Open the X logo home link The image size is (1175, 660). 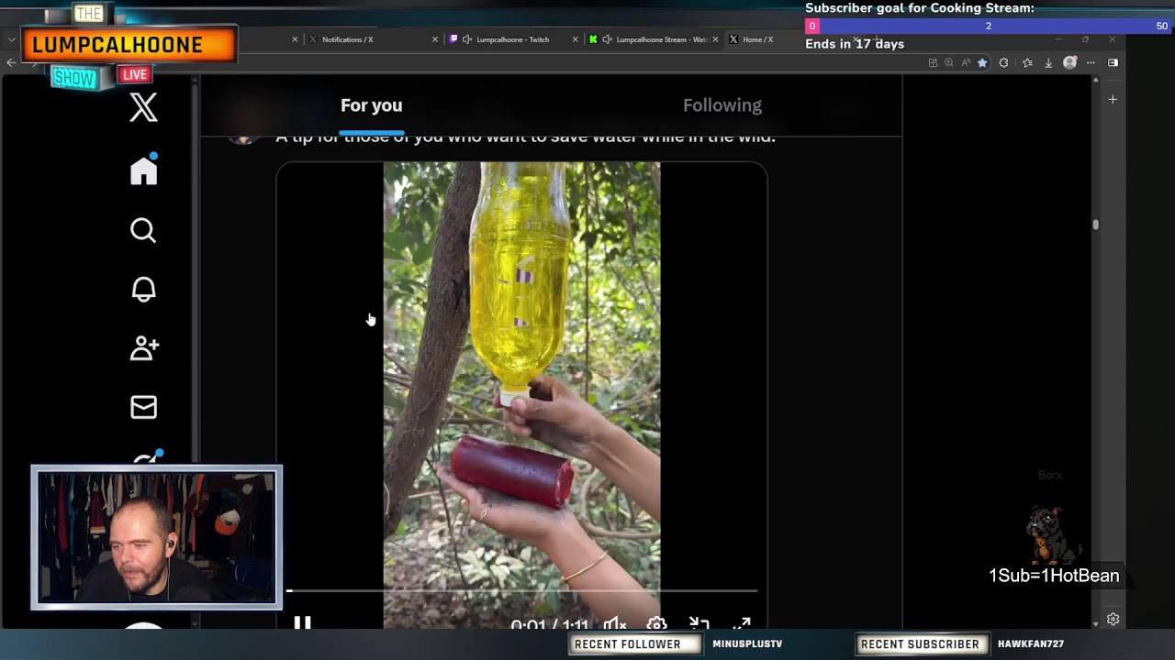click(143, 108)
